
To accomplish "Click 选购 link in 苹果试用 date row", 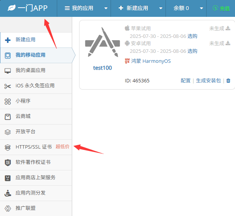I will pyautogui.click(x=192, y=36).
